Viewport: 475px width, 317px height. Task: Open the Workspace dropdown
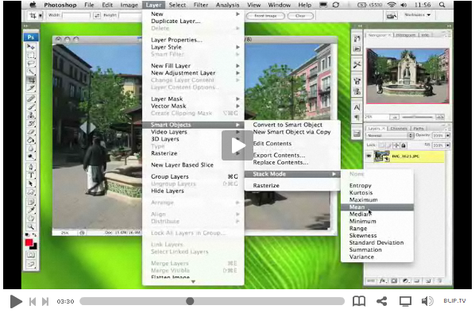tap(418, 15)
